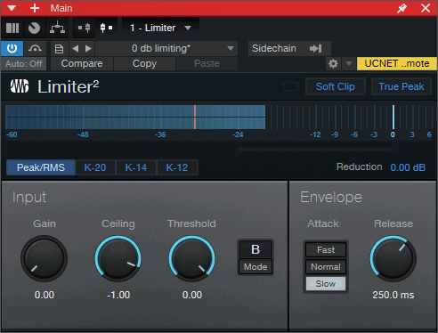Expand the arrow next to gear icon

349,63
